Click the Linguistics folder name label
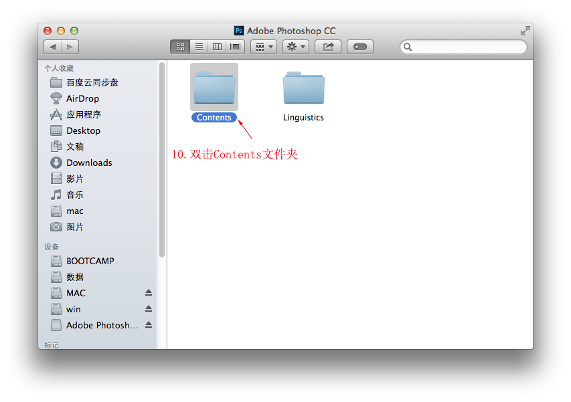571x402 pixels. (303, 118)
